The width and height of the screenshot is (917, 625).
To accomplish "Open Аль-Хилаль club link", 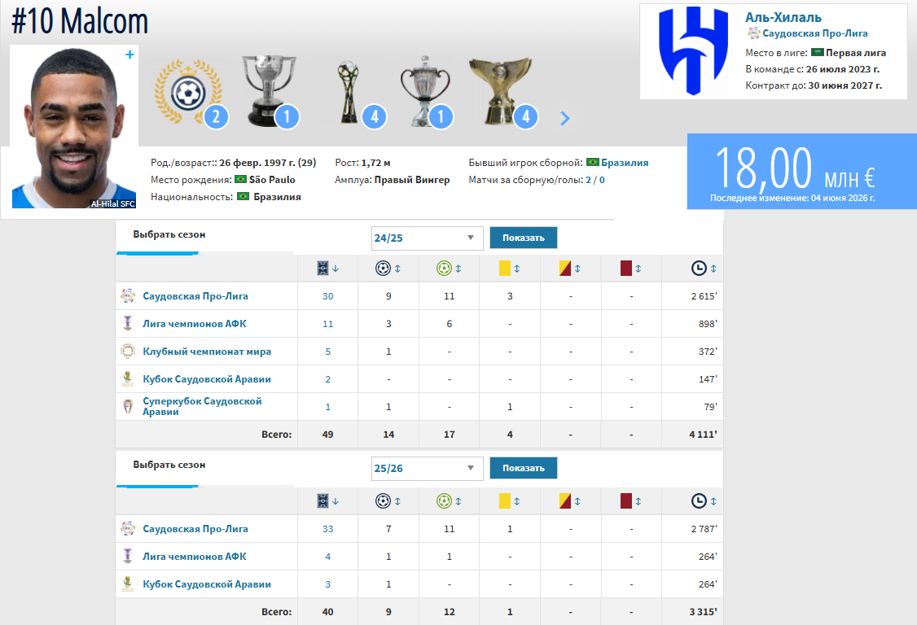I will click(x=783, y=18).
